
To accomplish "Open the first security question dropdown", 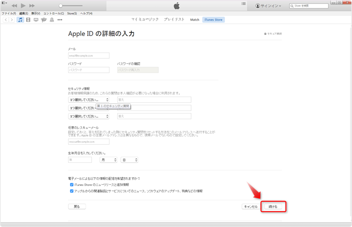I will pos(89,100).
